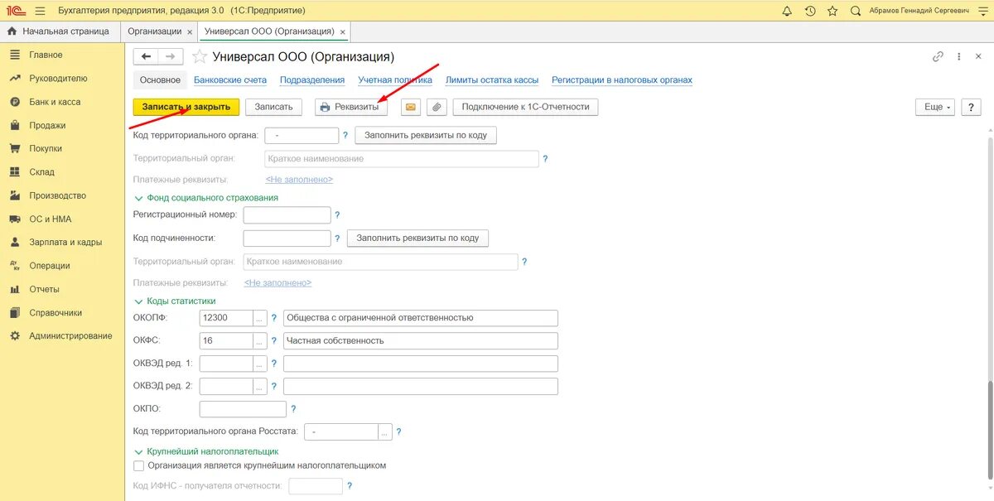Open Лимиты остатка кассы link

492,80
